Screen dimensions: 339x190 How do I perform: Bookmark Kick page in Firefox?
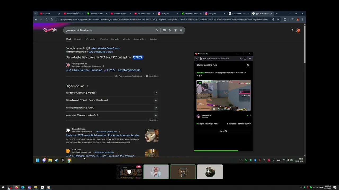point(245,59)
